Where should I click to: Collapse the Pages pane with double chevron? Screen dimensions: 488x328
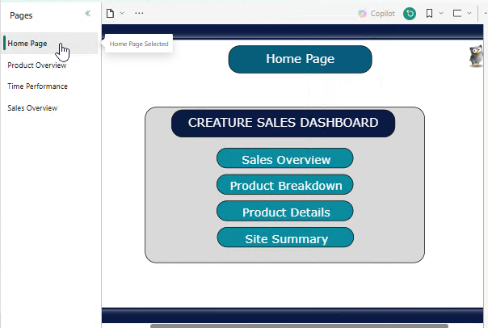[88, 14]
